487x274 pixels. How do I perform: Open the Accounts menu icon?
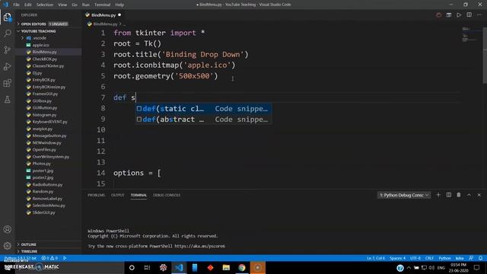[x=7, y=230]
